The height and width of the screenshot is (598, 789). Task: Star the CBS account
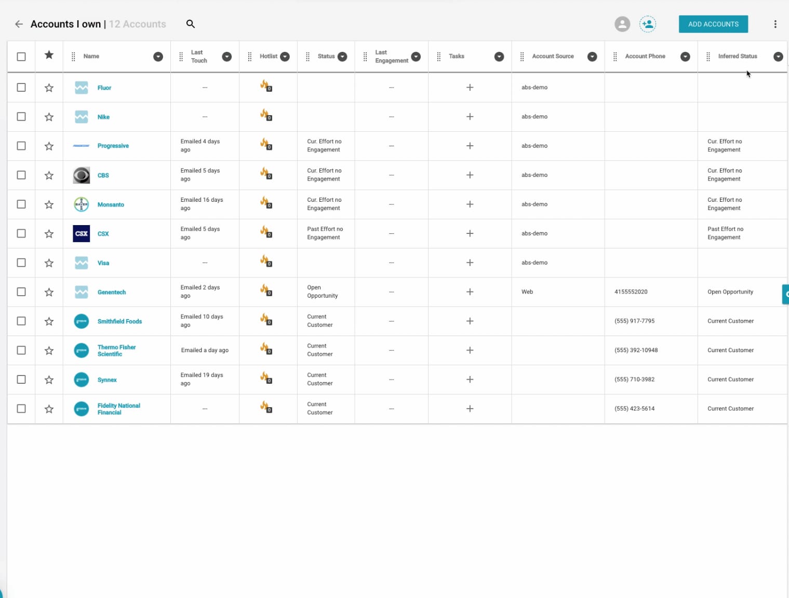(x=49, y=175)
